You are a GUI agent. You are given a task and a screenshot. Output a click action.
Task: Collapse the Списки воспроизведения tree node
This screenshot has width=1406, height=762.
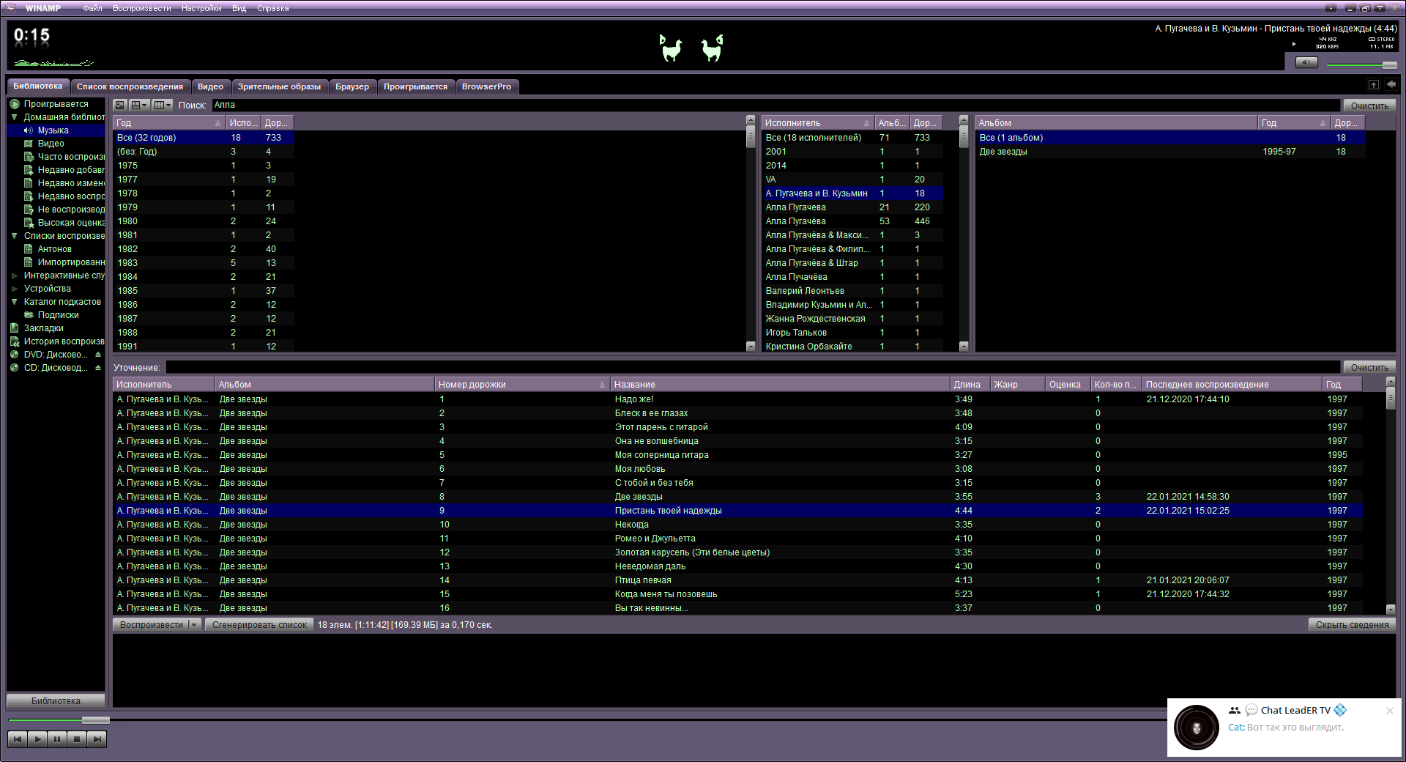point(14,236)
